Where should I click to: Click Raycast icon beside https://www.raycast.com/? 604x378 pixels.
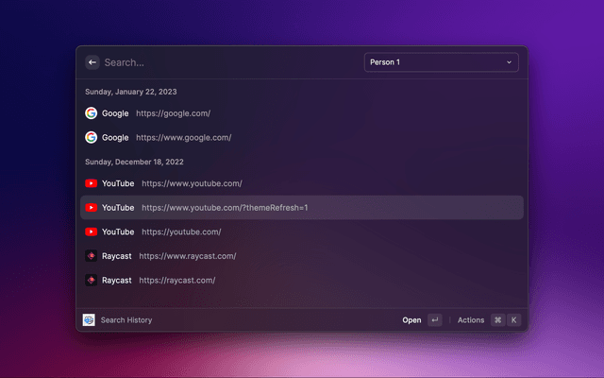pyautogui.click(x=92, y=256)
